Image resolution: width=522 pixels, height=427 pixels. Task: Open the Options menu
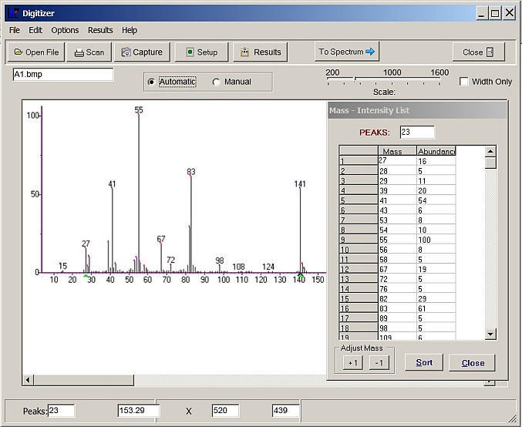click(65, 30)
